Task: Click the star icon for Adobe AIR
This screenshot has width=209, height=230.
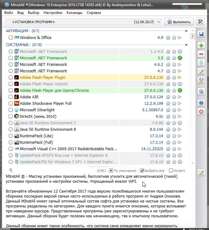Action: click(x=174, y=97)
